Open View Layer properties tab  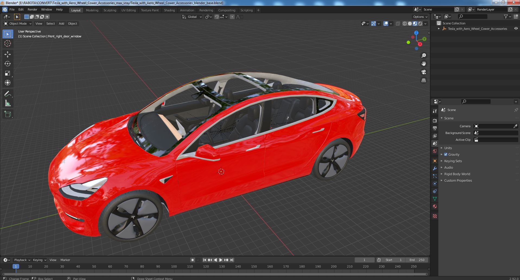(435, 136)
